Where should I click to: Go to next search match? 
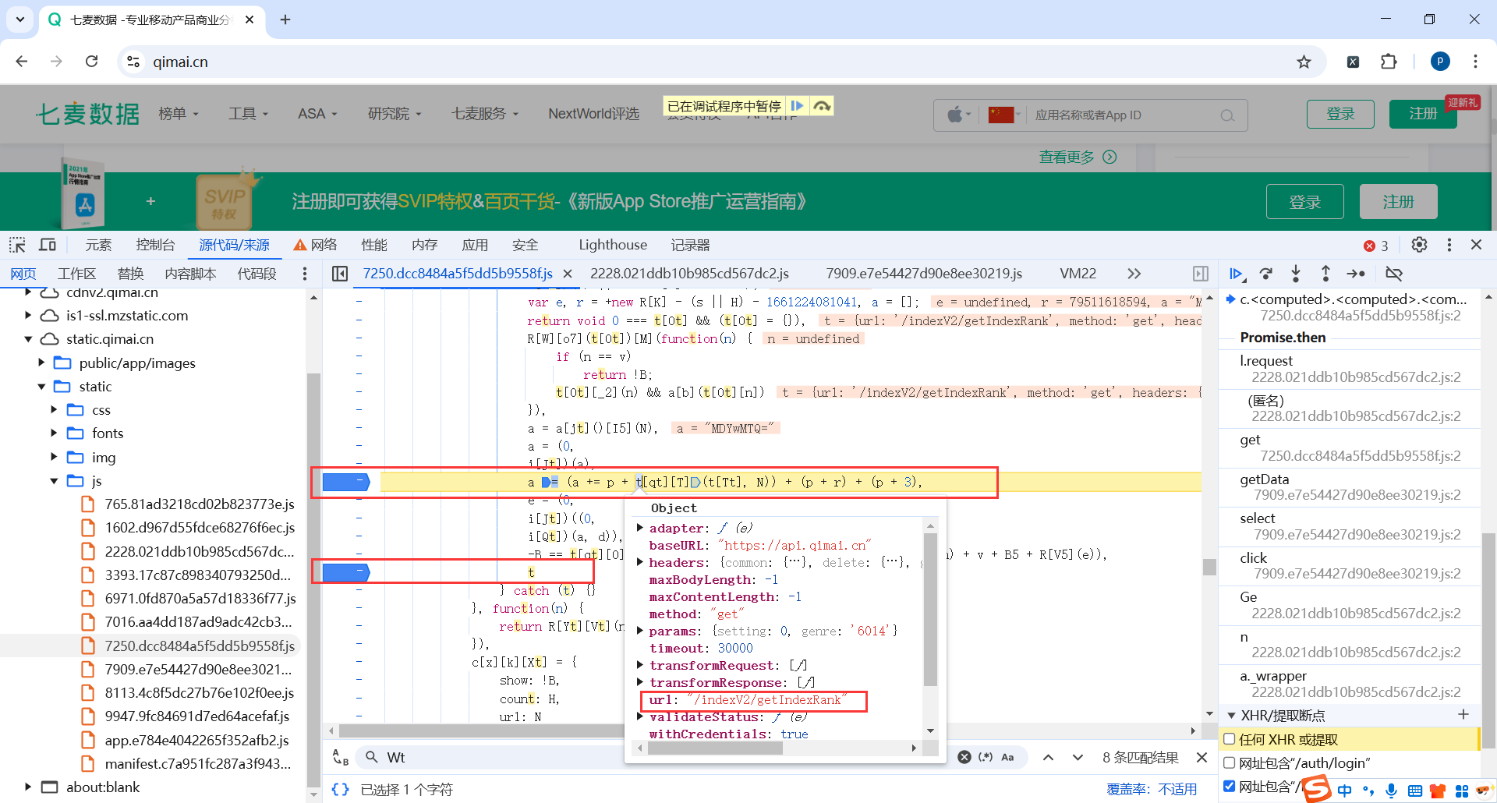(x=1078, y=757)
